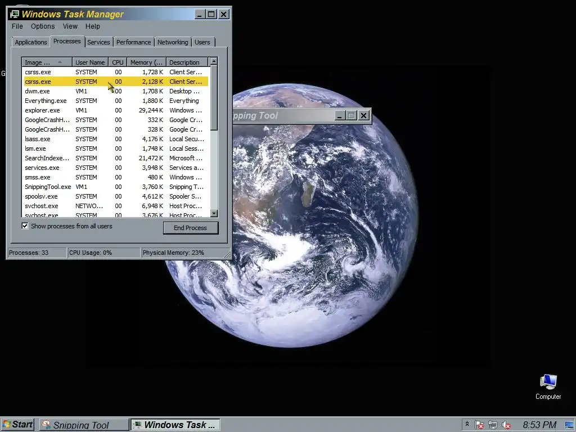Click the process list scrollbar thumb
Image resolution: width=576 pixels, height=432 pixels.
pyautogui.click(x=214, y=98)
